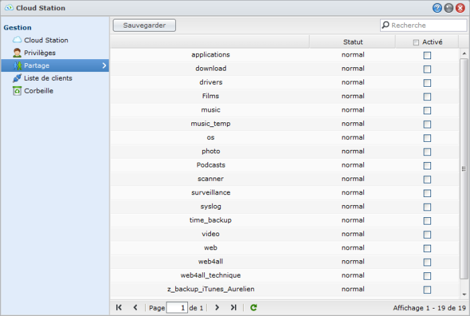Sort by the Statut column header
This screenshot has height=316, width=470.
click(352, 42)
